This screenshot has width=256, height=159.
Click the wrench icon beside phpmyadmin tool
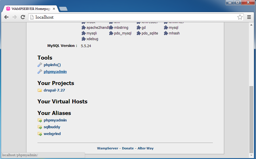40,72
